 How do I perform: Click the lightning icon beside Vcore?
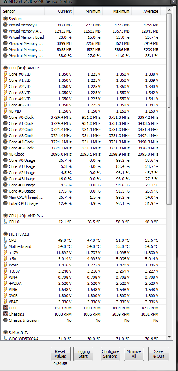click(x=5, y=265)
